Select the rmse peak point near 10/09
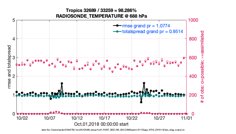The width and height of the screenshot is (236, 134). 62,84
